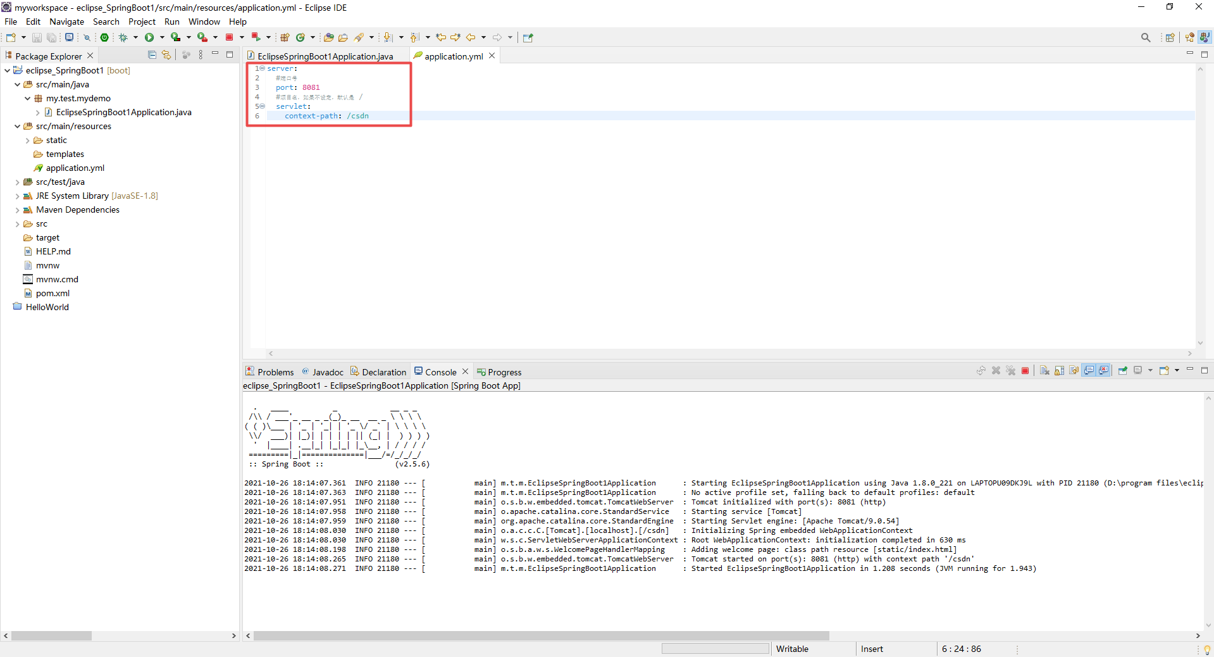Click the Open Console icon
Image resolution: width=1214 pixels, height=657 pixels.
click(x=1163, y=370)
